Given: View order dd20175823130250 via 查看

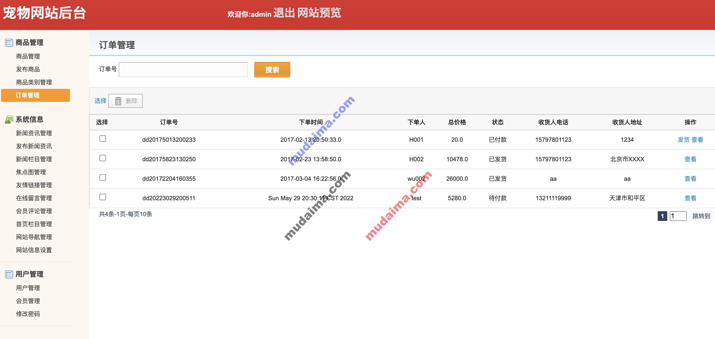Looking at the screenshot, I should pyautogui.click(x=690, y=159).
